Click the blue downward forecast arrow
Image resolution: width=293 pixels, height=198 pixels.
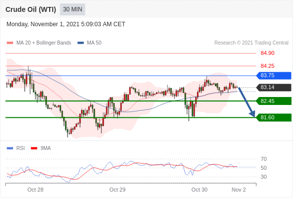(247, 102)
